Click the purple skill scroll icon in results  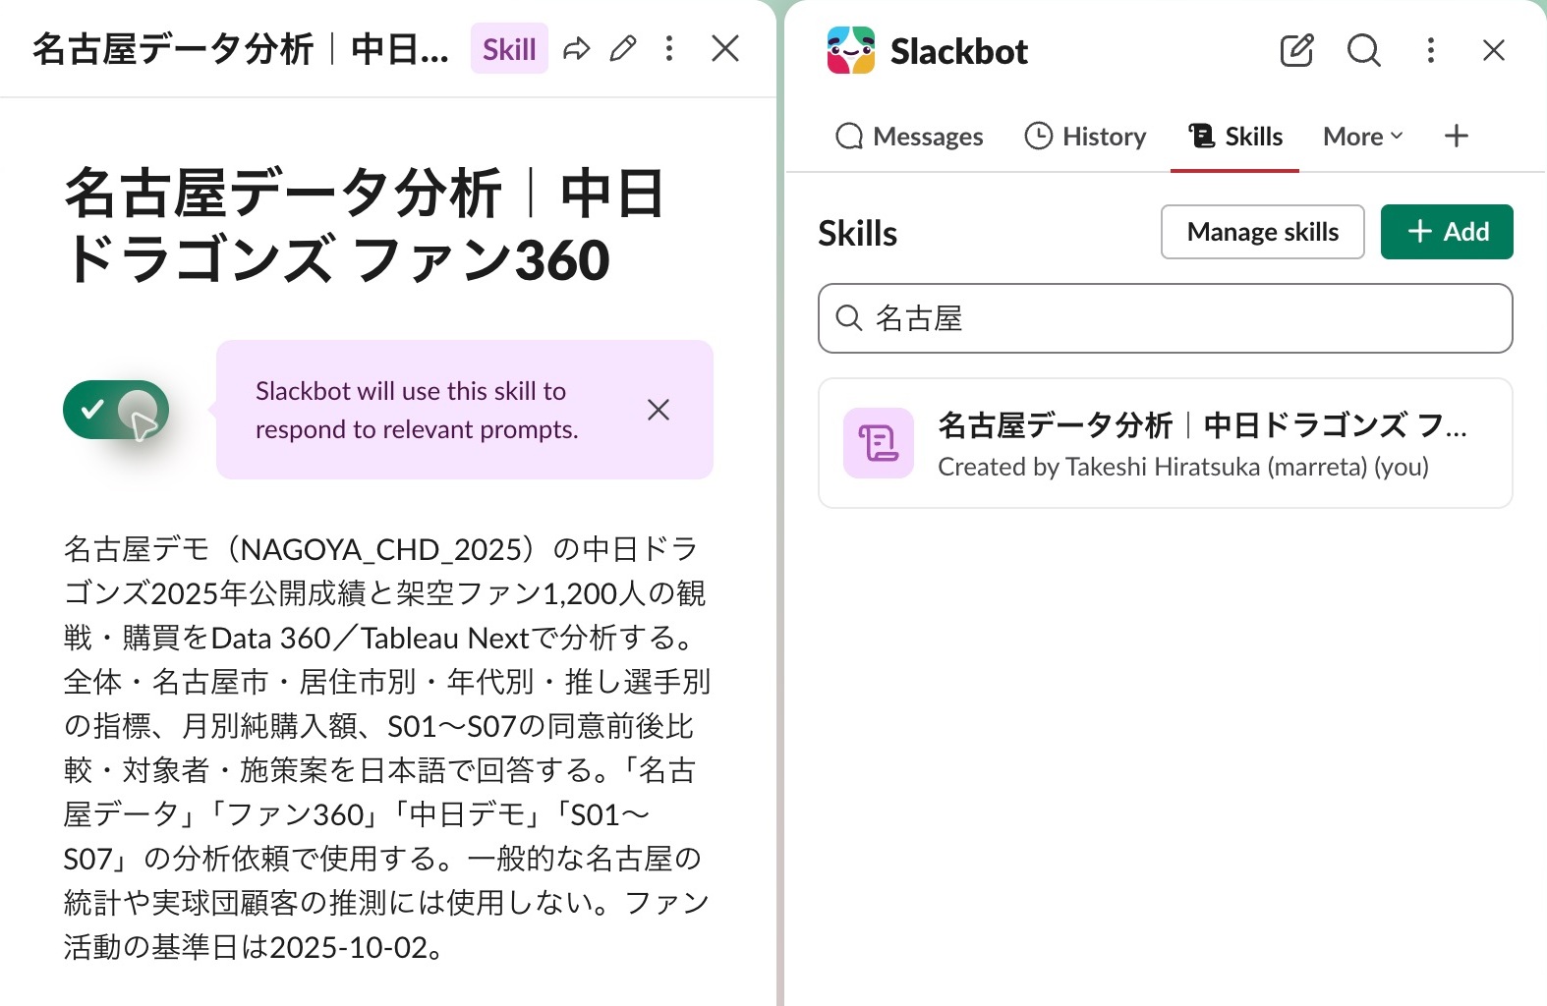pyautogui.click(x=879, y=443)
